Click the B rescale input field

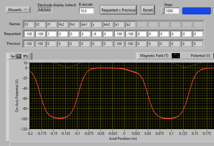tap(87, 11)
